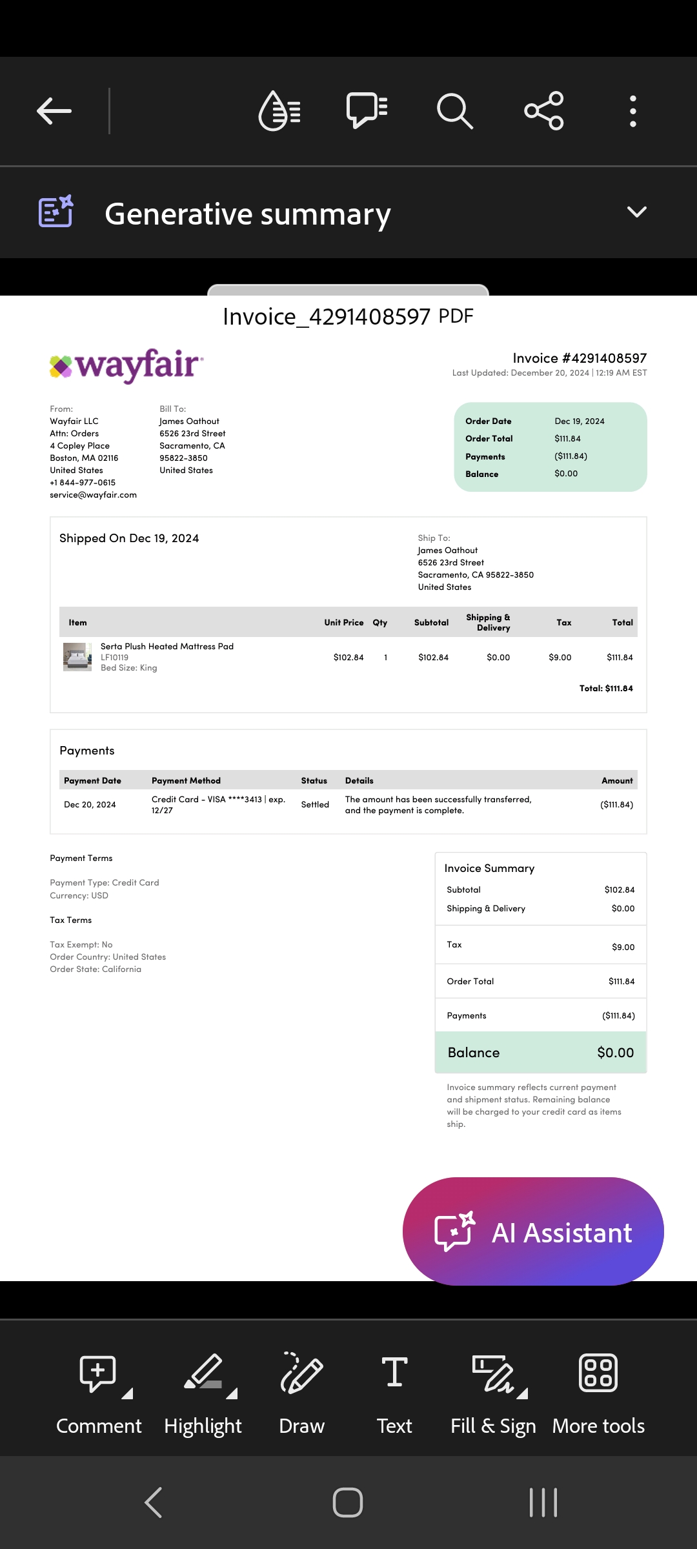Screen dimensions: 697x1549
Task: Tap the Android home button
Action: [348, 1503]
